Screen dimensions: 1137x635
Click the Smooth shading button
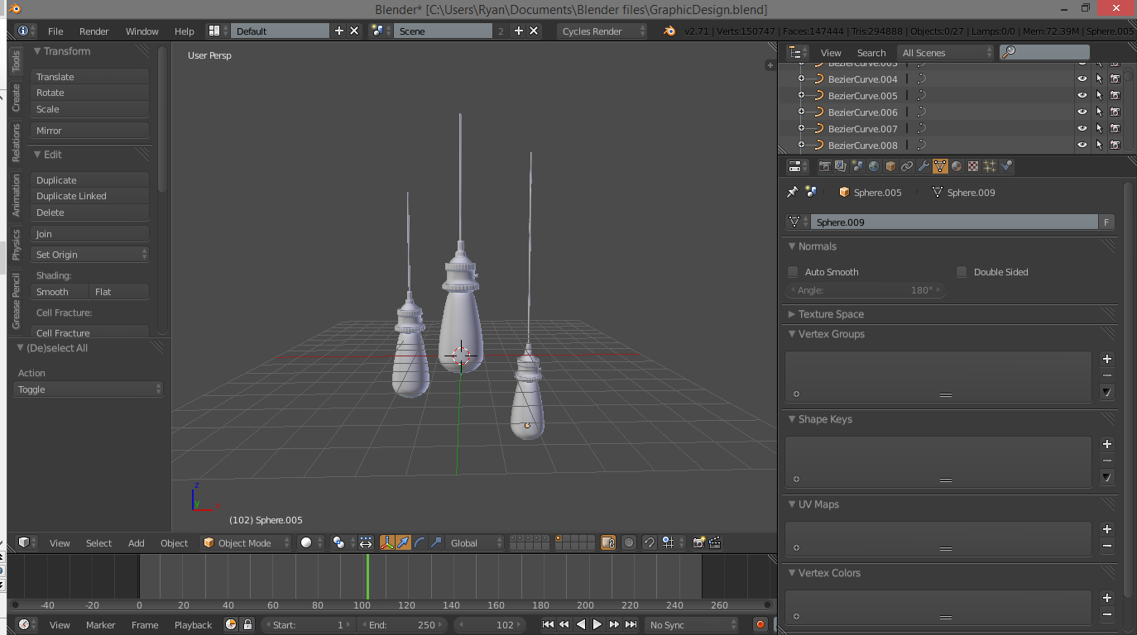coord(60,292)
